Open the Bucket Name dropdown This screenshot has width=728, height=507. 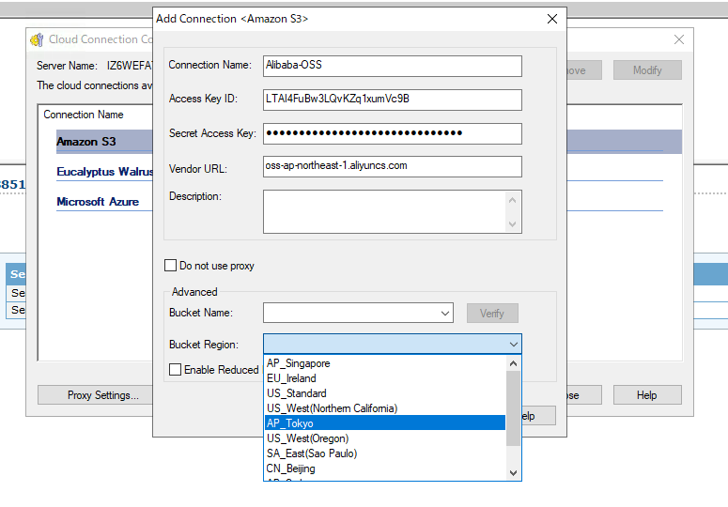click(445, 313)
